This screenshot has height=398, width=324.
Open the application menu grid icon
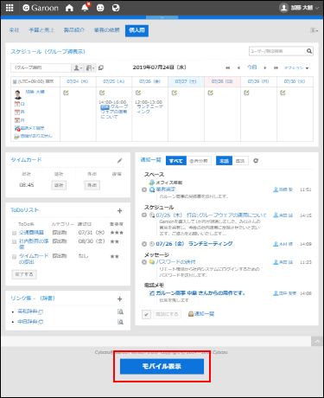(x=10, y=8)
